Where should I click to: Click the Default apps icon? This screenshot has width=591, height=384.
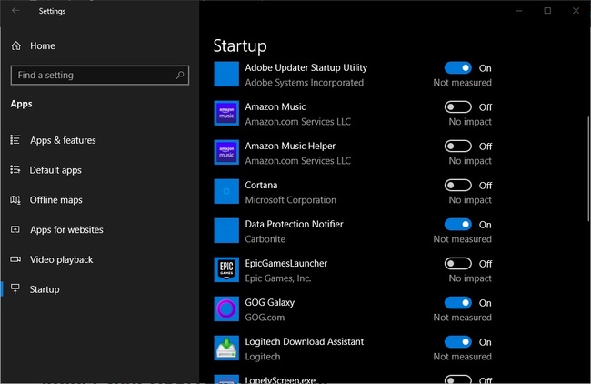click(15, 170)
